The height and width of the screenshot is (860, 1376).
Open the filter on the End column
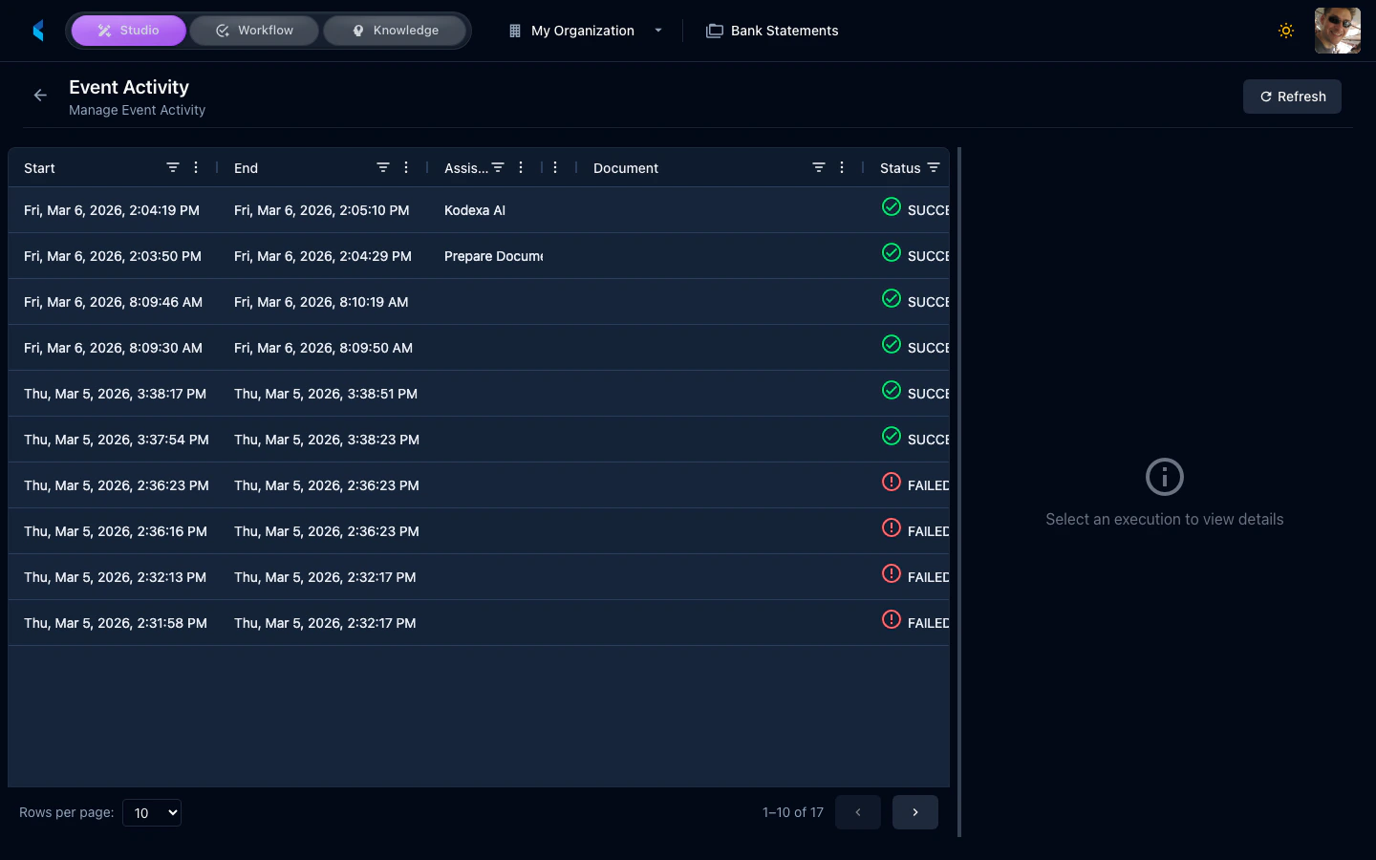coord(383,167)
